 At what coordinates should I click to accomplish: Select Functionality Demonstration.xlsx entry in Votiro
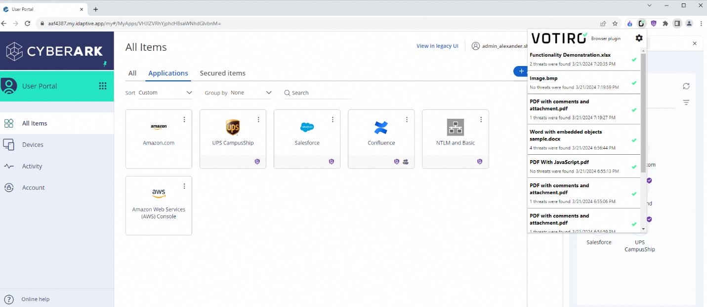(x=584, y=59)
